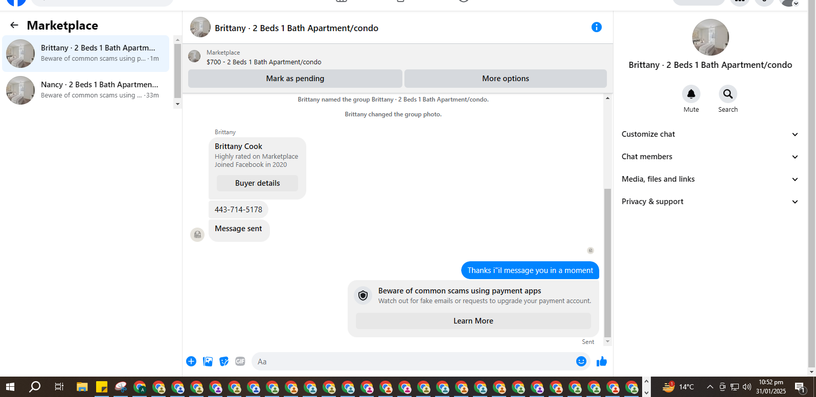Viewport: 816px width, 397px height.
Task: Click the volume icon in system tray
Action: (747, 387)
